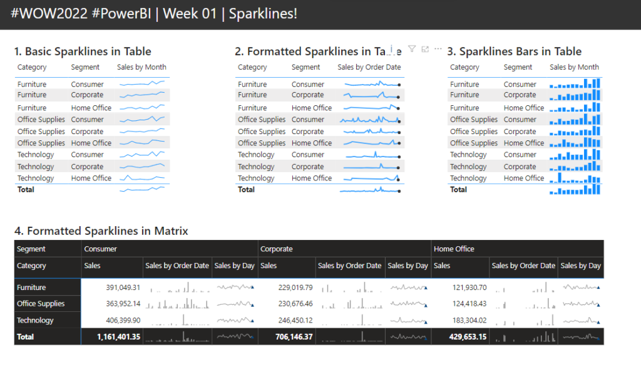Select the Home Office column header in the matrix

click(454, 249)
